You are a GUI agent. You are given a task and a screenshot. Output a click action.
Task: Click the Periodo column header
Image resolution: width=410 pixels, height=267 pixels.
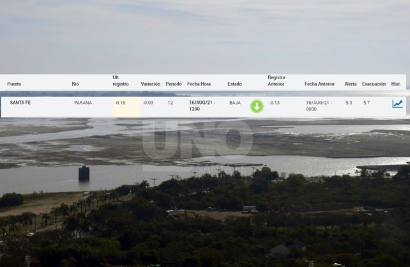point(174,84)
